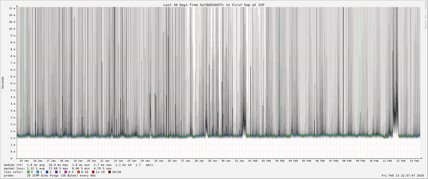Click the orange 6-10 loss swatch
Screen dimensions: 428x179
(79, 172)
